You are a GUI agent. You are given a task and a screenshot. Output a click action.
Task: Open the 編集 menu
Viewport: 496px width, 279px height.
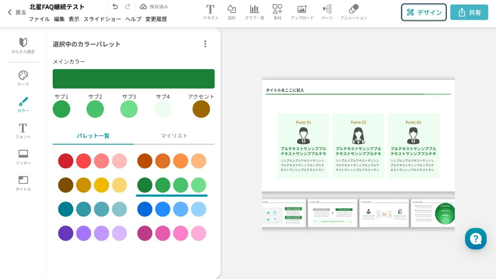pyautogui.click(x=59, y=19)
